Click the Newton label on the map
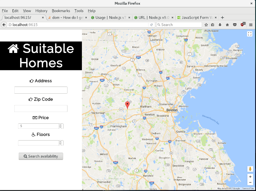 pyautogui.click(x=150, y=114)
